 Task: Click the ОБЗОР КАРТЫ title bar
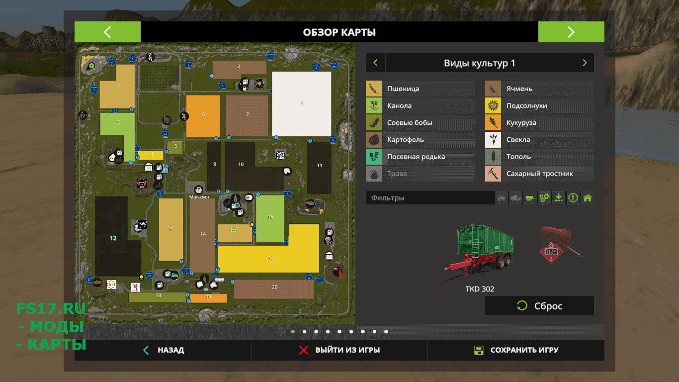click(x=339, y=32)
